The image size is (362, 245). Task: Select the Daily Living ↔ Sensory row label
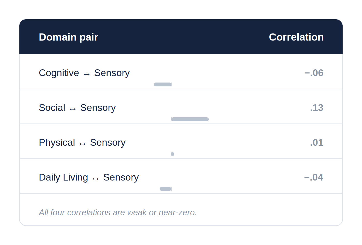(x=89, y=177)
